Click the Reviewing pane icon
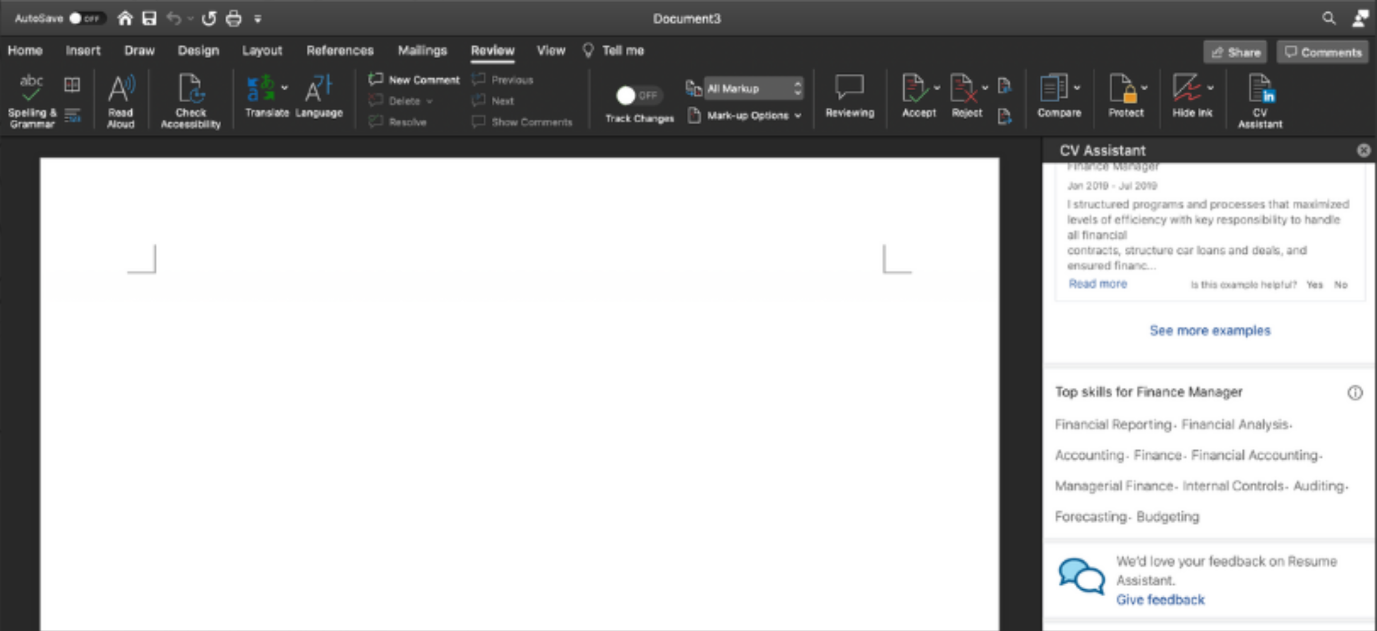 pyautogui.click(x=849, y=96)
